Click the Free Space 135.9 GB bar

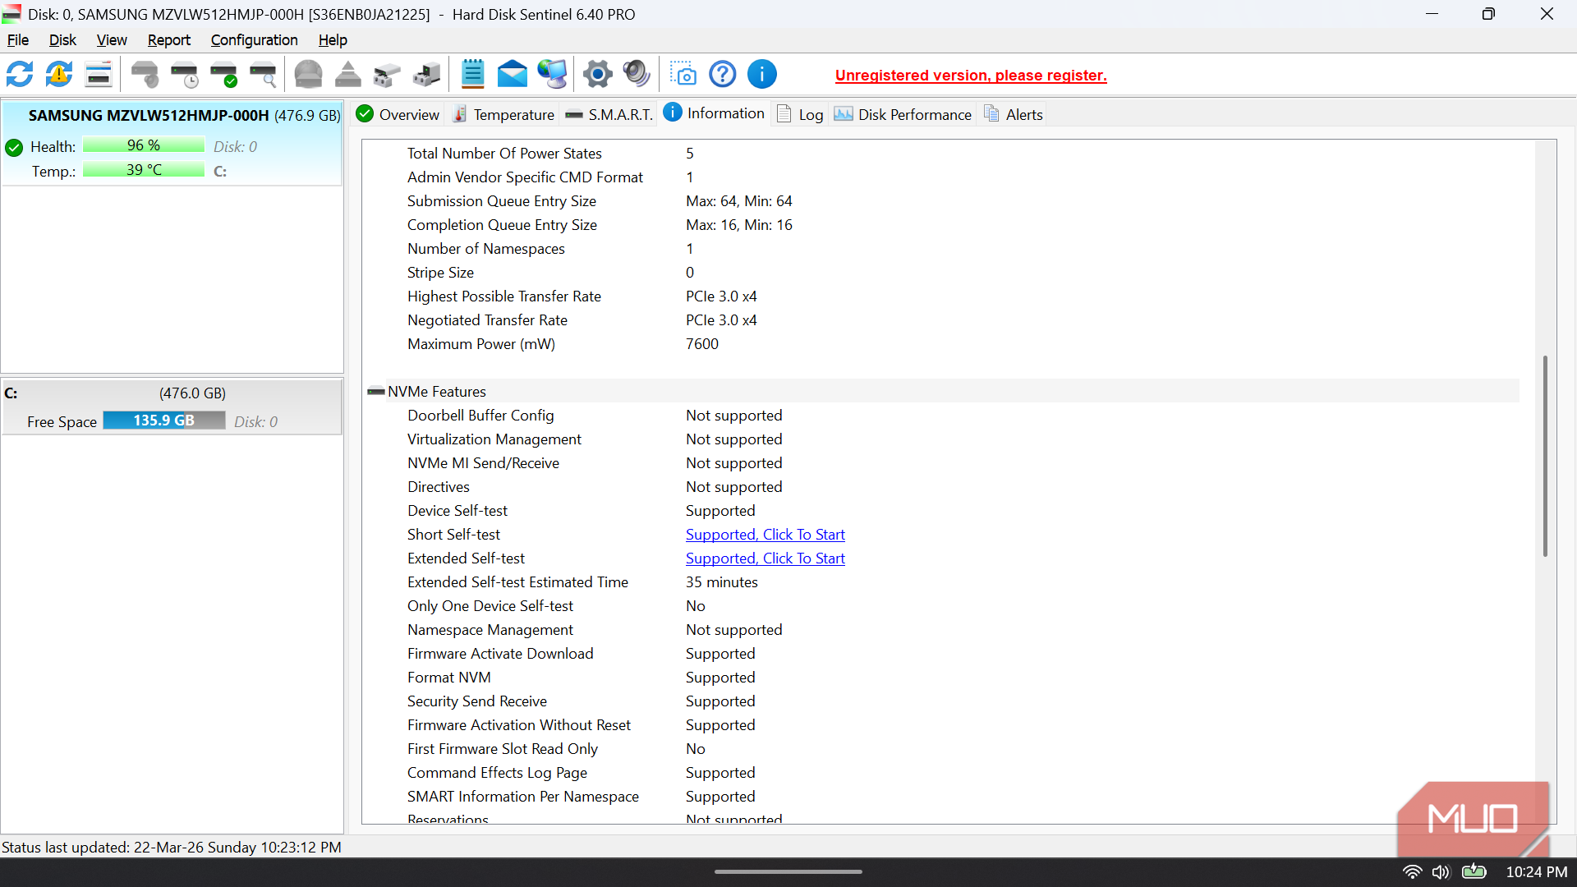point(164,421)
